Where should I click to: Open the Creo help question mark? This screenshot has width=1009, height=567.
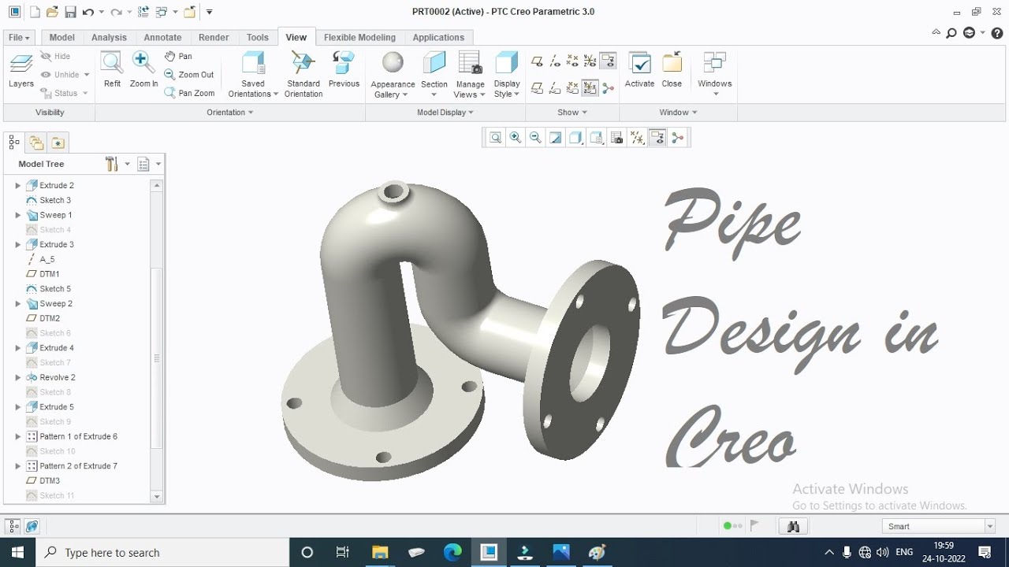(x=997, y=33)
